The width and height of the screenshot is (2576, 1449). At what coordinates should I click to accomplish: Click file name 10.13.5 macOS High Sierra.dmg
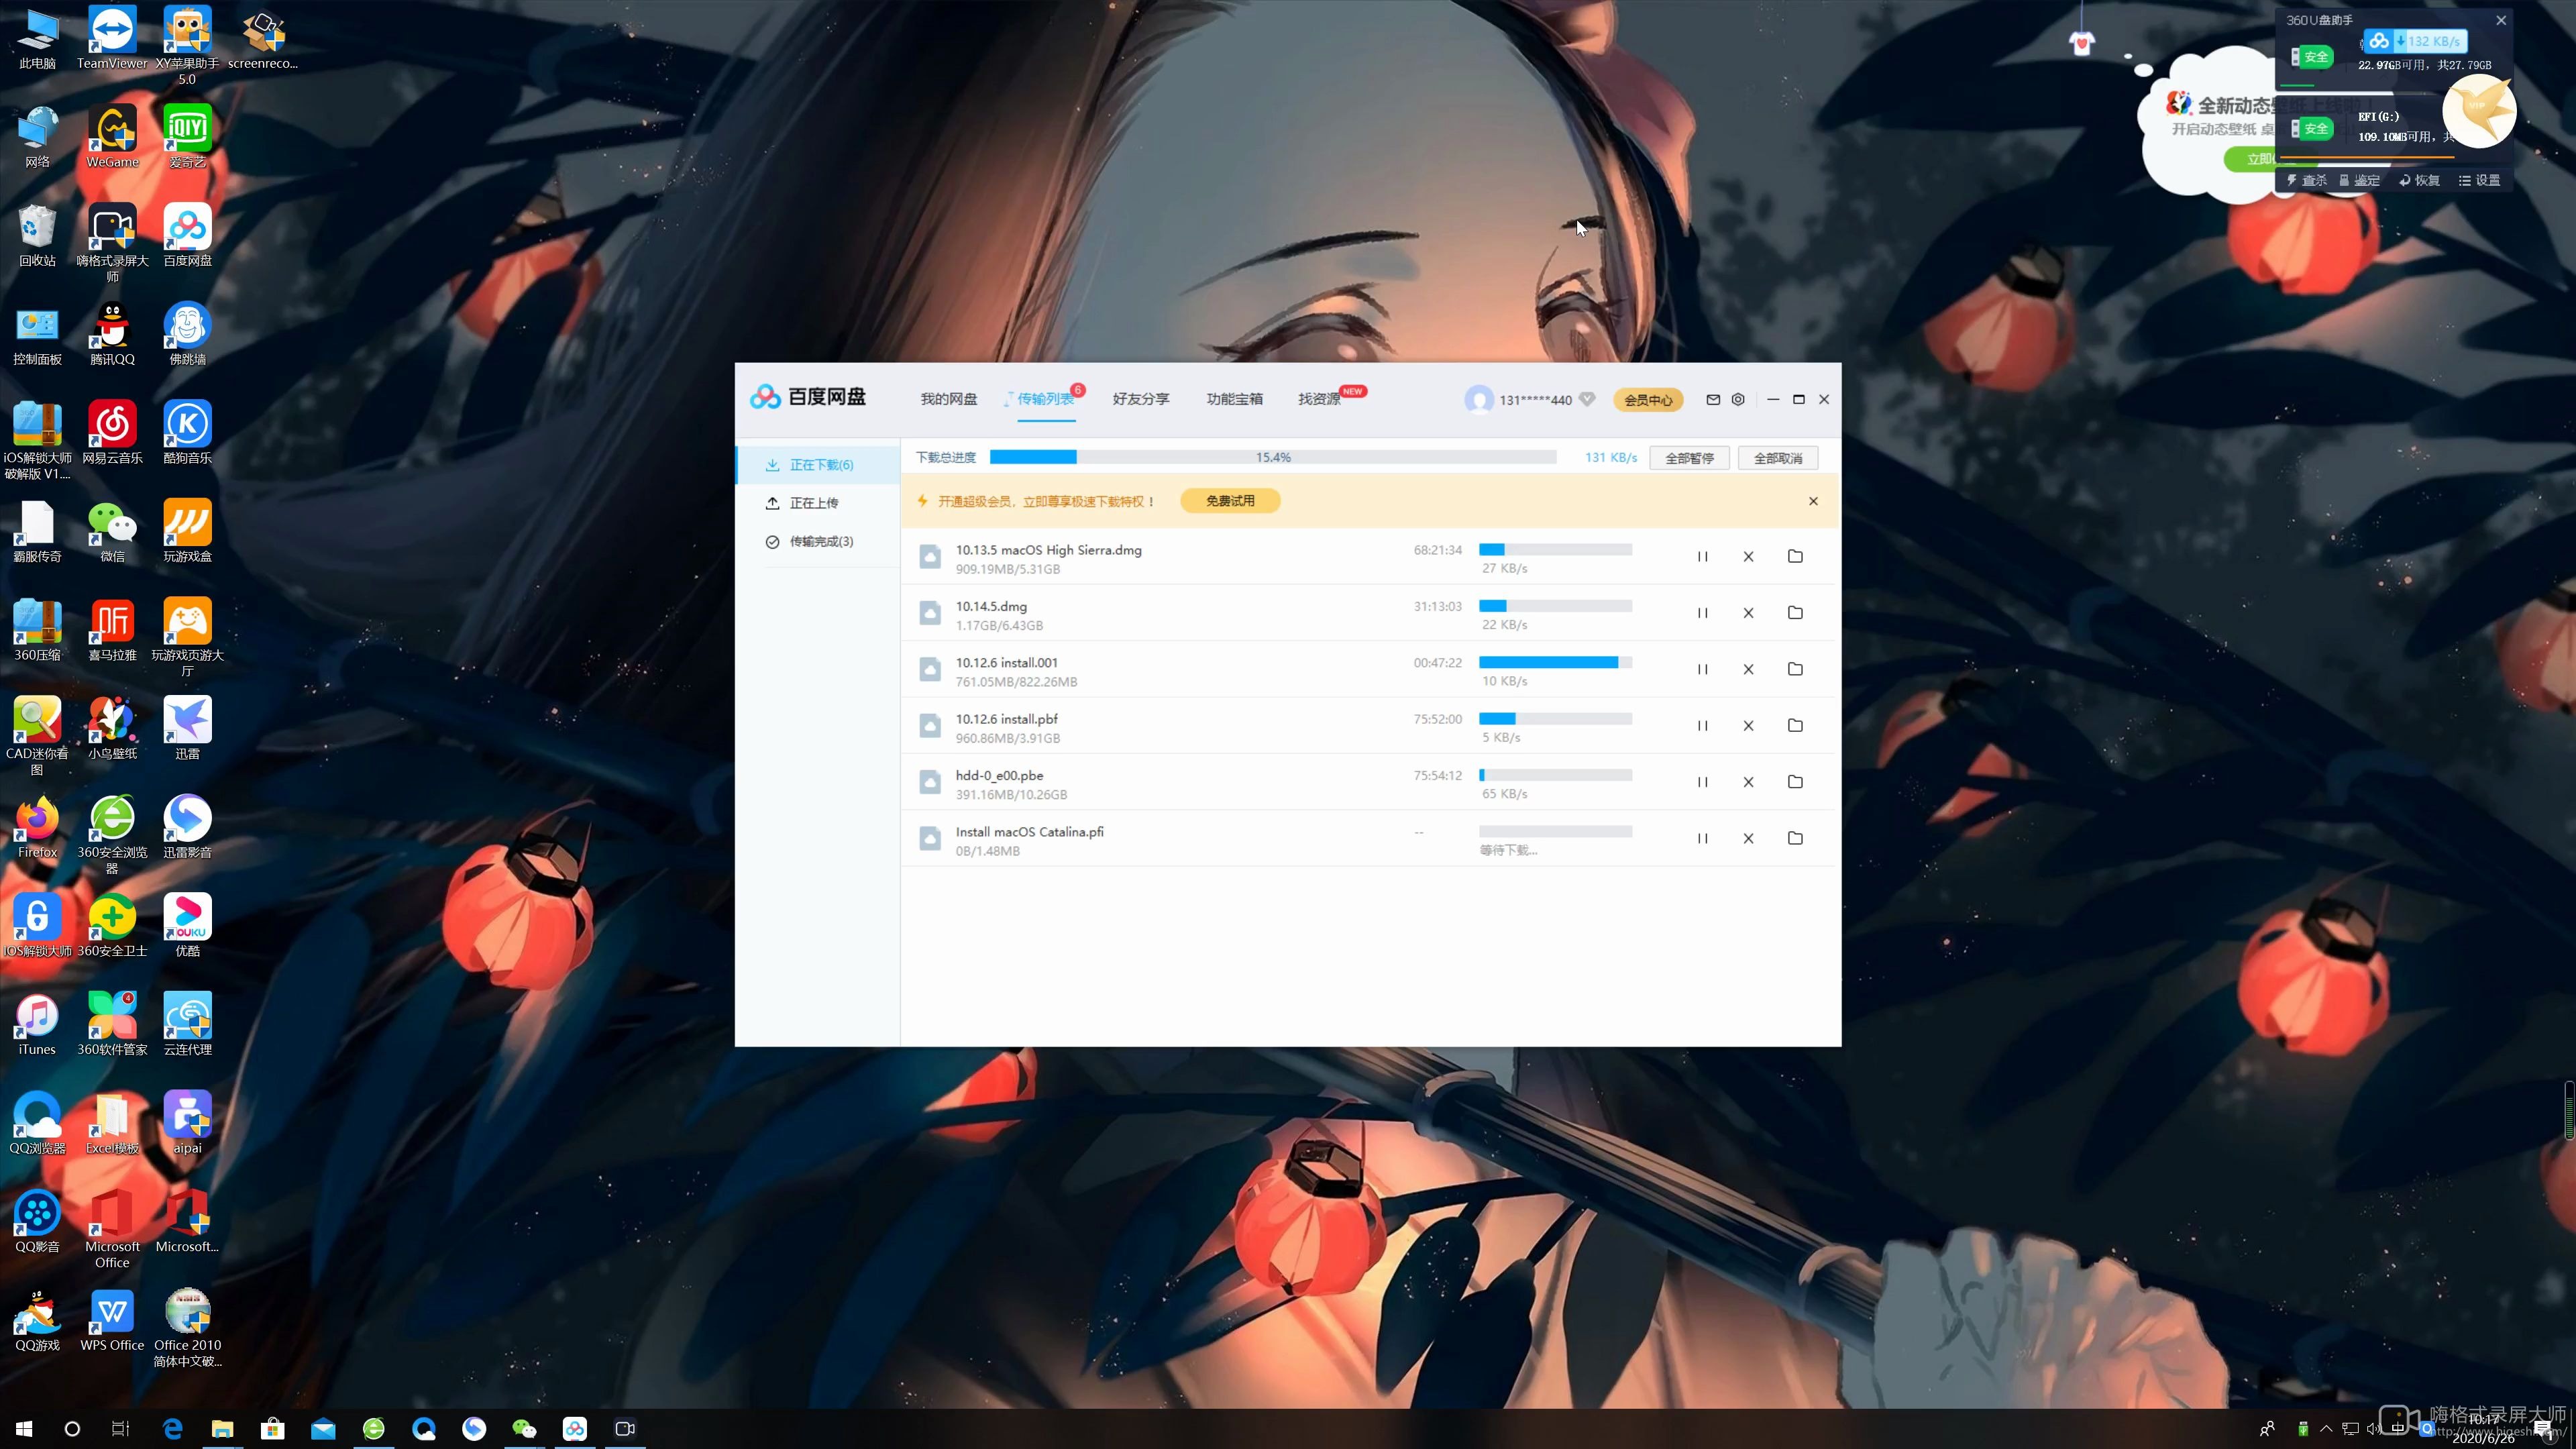point(1048,550)
